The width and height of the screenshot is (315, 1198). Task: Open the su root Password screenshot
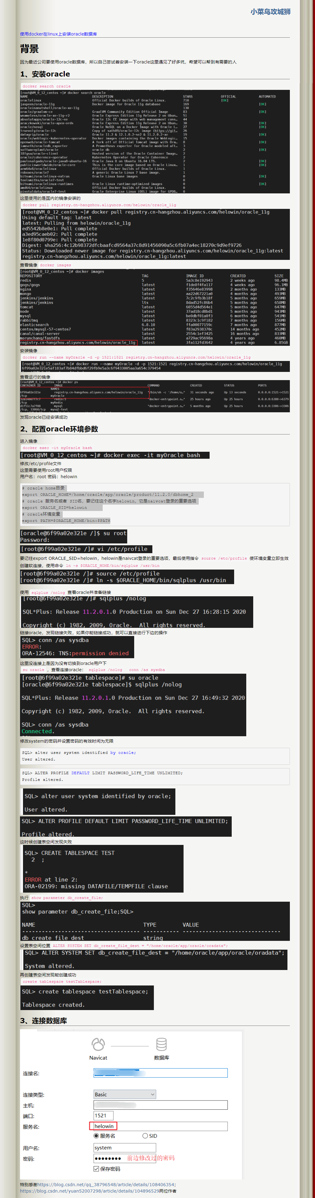(73, 537)
